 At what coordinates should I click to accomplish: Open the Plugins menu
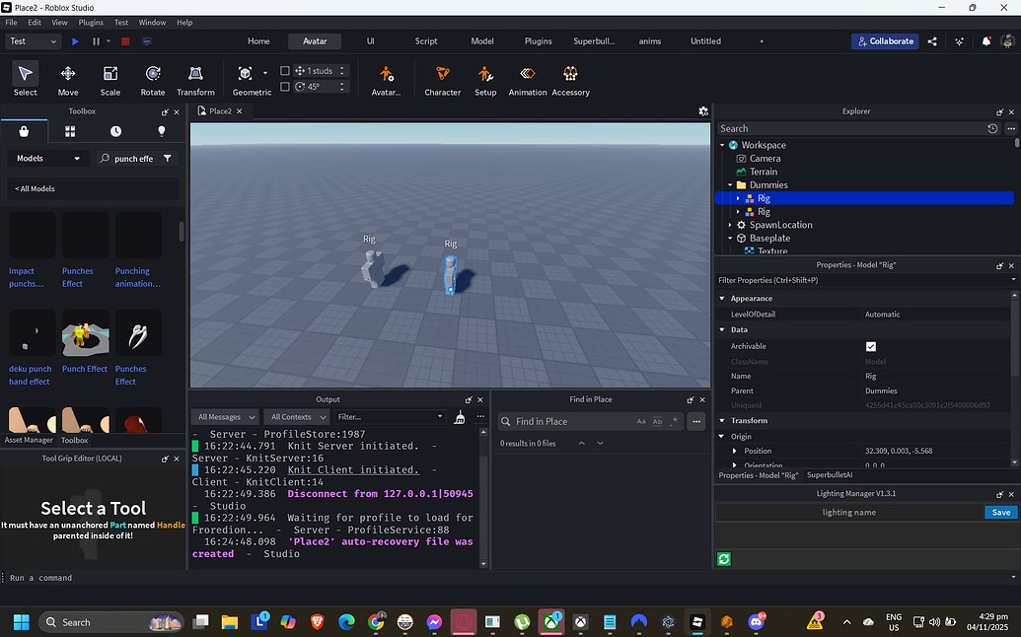[x=92, y=22]
